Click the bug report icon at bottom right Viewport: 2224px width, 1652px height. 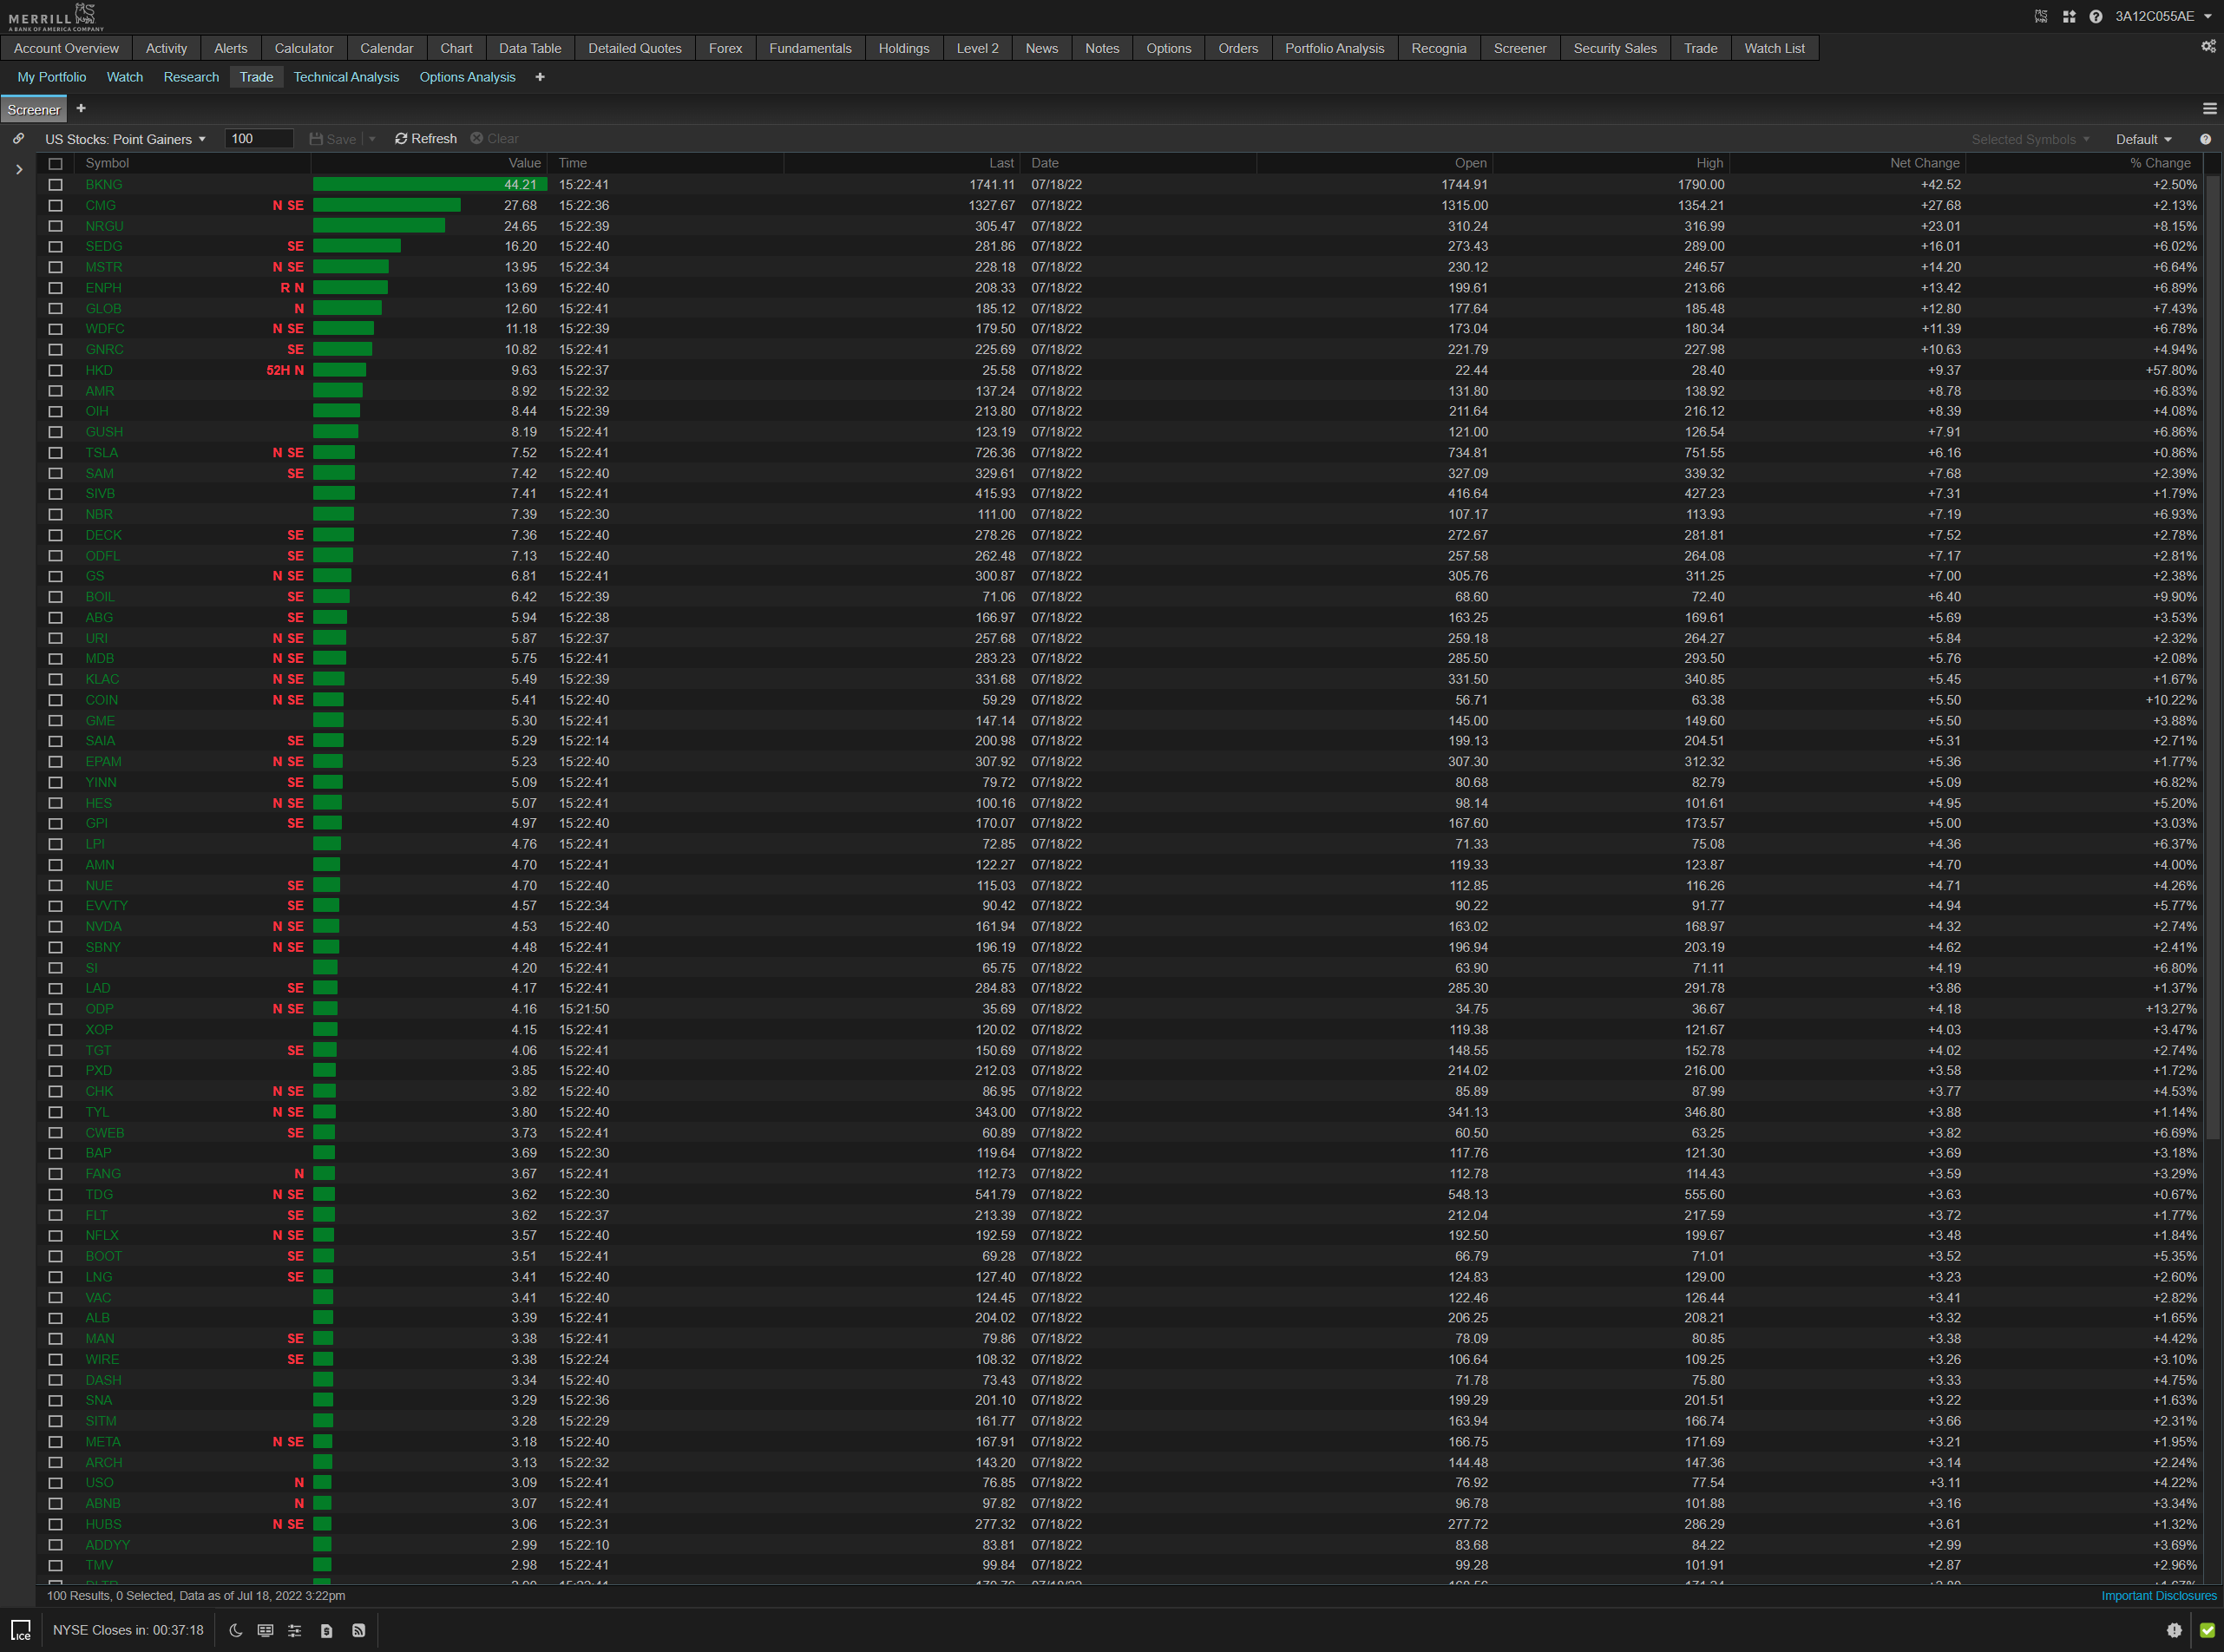coord(2174,1630)
